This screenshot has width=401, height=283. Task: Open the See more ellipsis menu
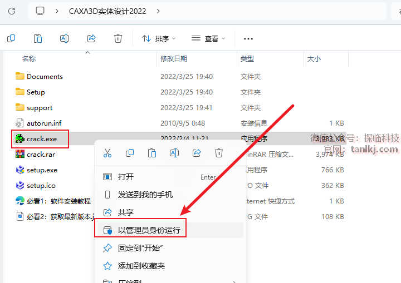click(248, 39)
